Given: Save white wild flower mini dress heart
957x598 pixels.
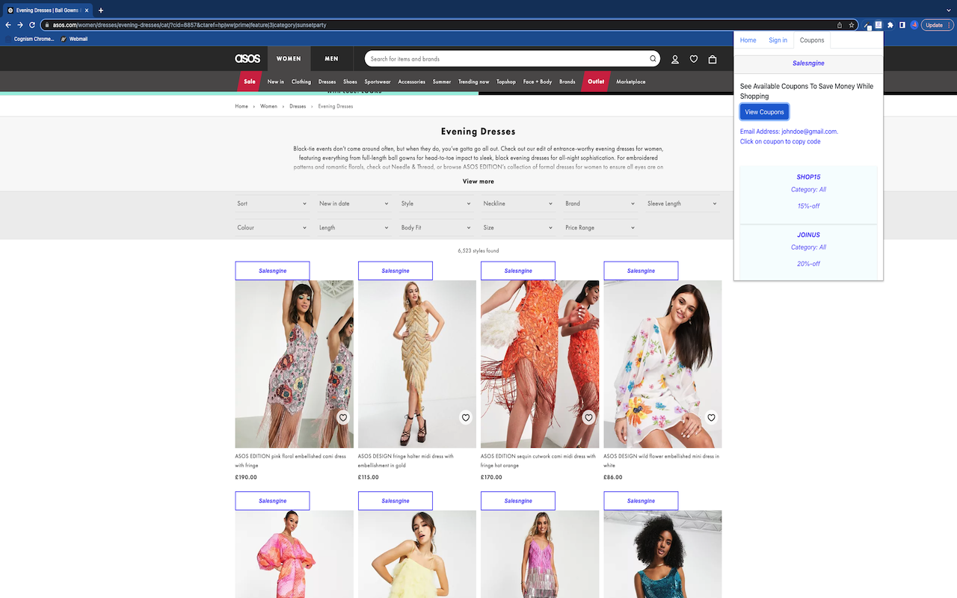Looking at the screenshot, I should coord(711,418).
